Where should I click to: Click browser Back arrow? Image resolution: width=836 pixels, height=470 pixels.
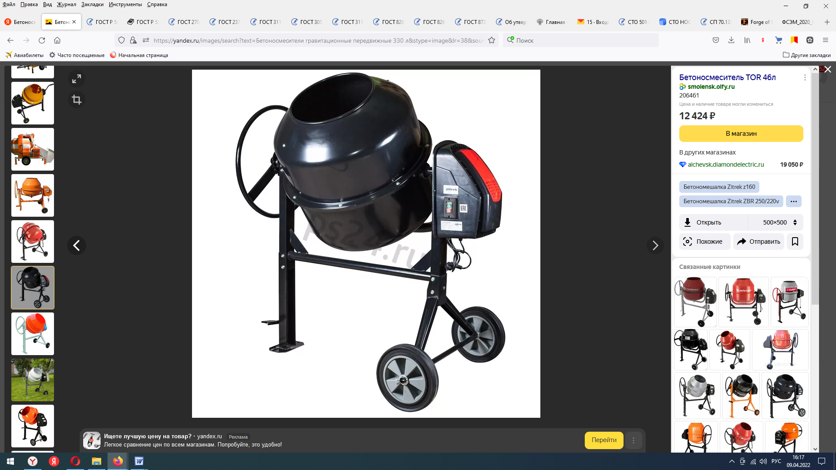coord(10,40)
